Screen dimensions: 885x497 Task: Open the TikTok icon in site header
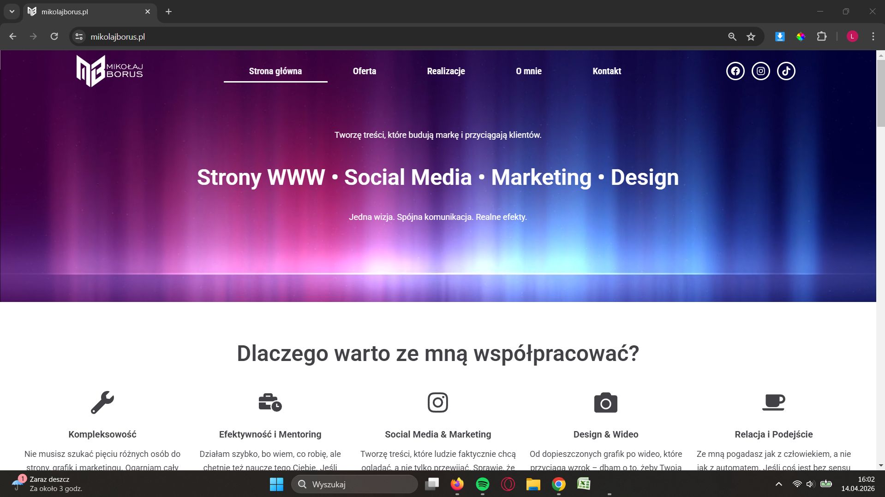point(786,71)
